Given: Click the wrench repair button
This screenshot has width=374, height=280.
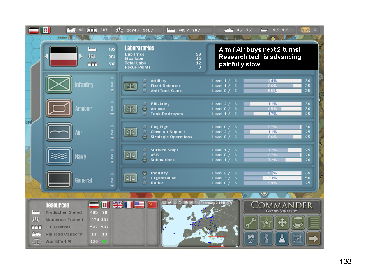Looking at the screenshot, I should pos(251,223).
